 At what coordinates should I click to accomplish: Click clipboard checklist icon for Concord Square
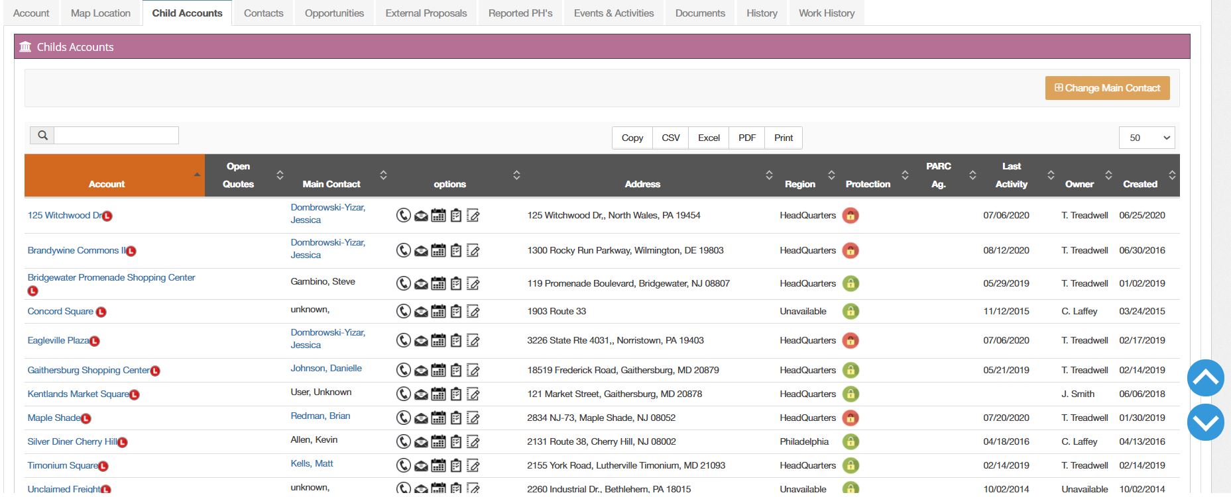(x=456, y=311)
